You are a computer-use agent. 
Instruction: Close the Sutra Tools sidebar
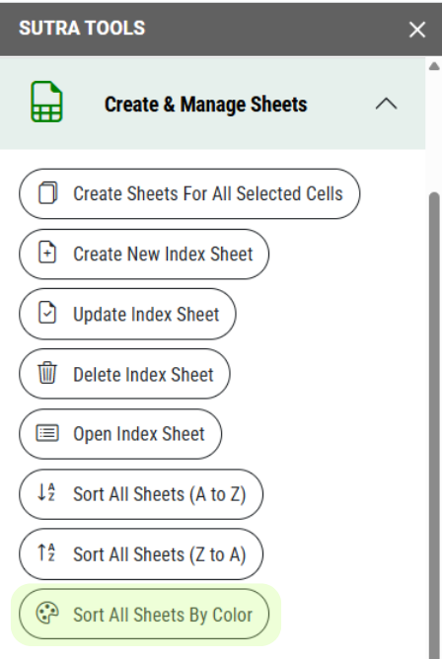417,30
